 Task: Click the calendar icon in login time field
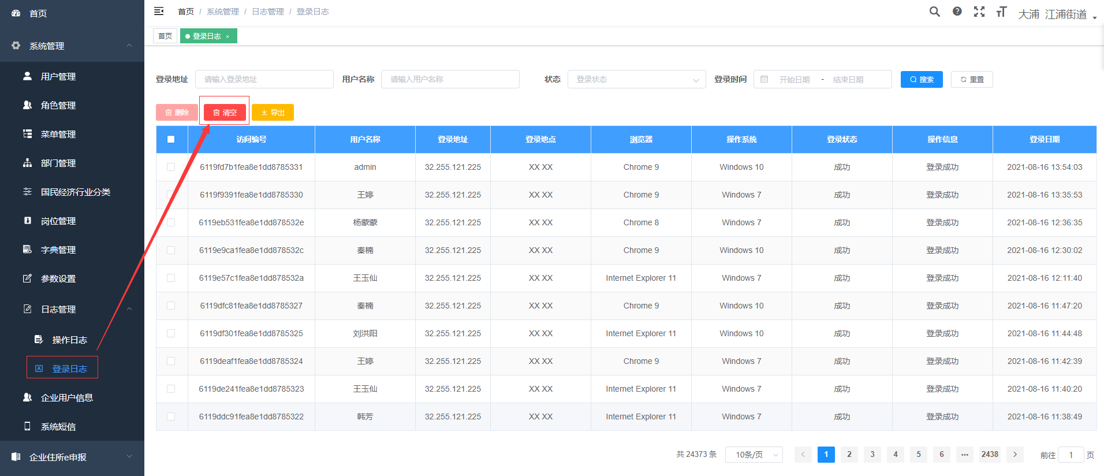click(x=764, y=79)
